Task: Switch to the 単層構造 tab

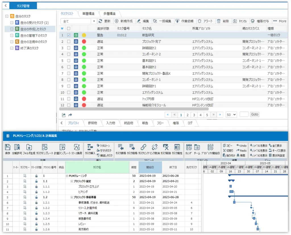Action: [88, 14]
